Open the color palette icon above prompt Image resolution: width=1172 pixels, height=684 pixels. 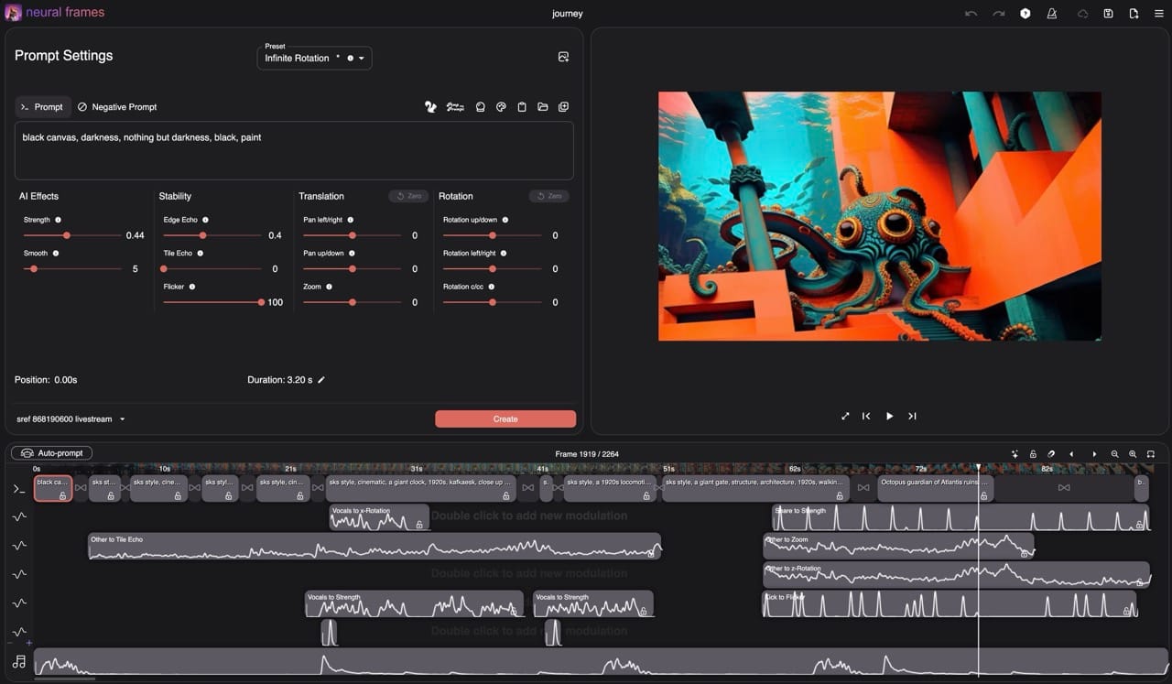[501, 107]
